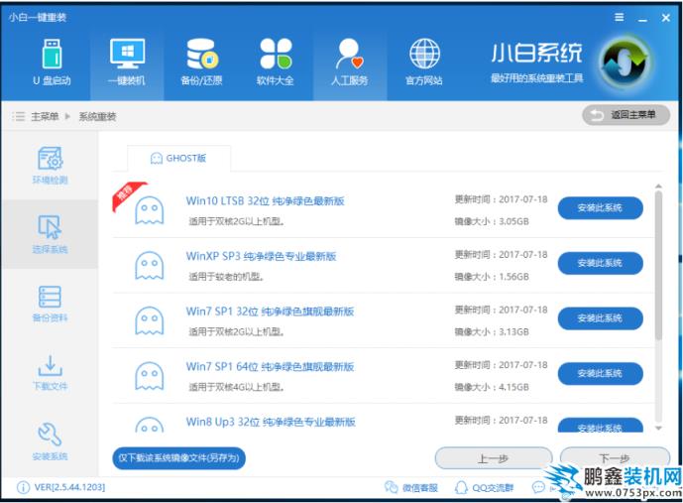The height and width of the screenshot is (503, 683).
Task: Click the ghost icon beside WinXP SP3
Action: 150,266
